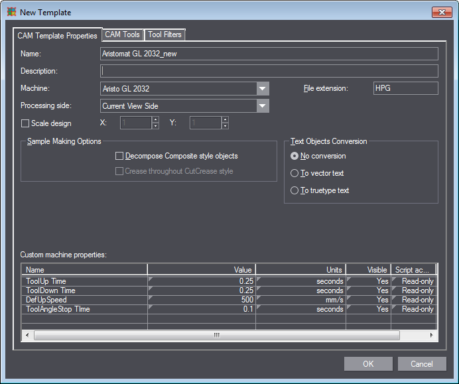Enable the Scale design checkbox
The width and height of the screenshot is (459, 384).
tap(26, 123)
